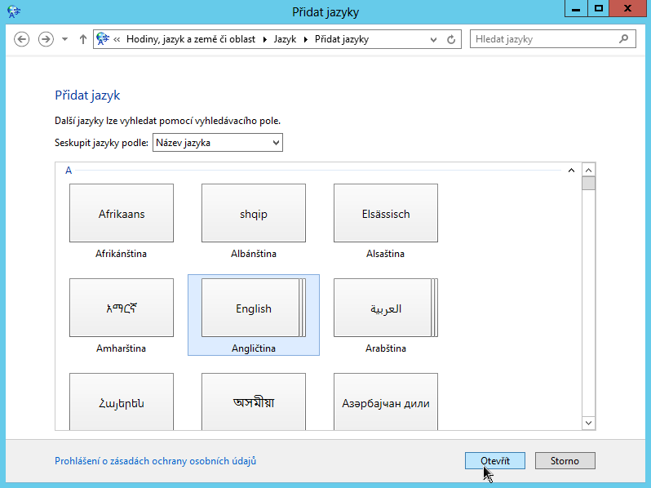Choose the Elsässisch language tile
The width and height of the screenshot is (651, 488).
(386, 214)
